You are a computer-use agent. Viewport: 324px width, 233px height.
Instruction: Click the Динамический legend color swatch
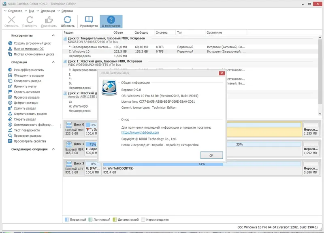115,220
